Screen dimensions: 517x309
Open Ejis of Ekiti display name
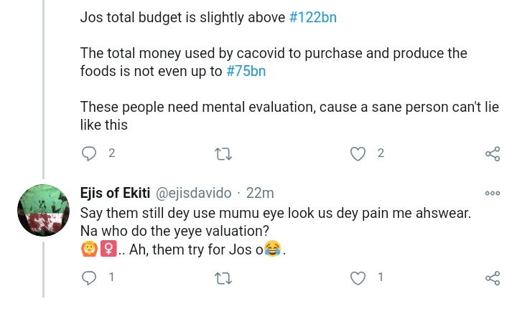113,193
